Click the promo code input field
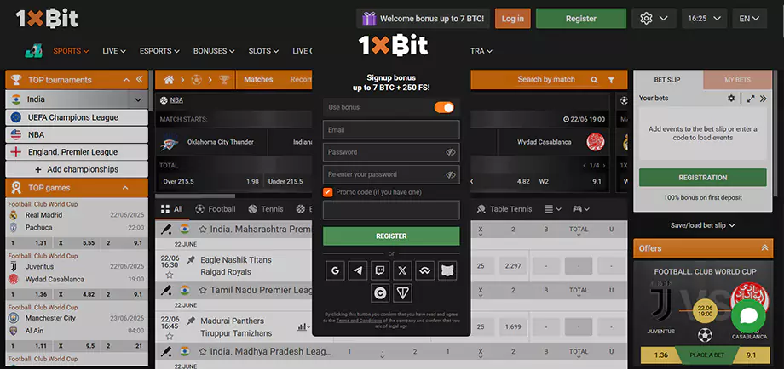The width and height of the screenshot is (784, 369). pyautogui.click(x=391, y=210)
